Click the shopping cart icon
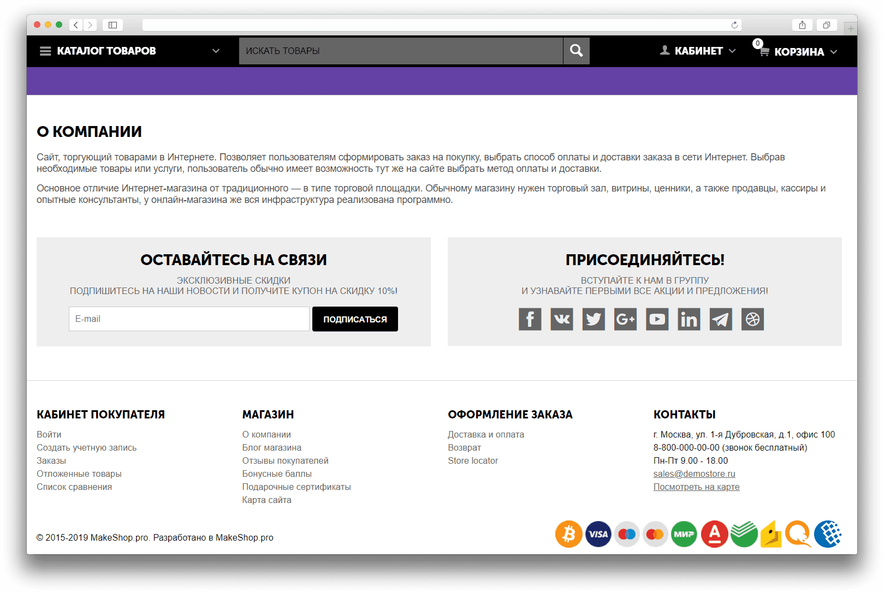 (x=764, y=51)
